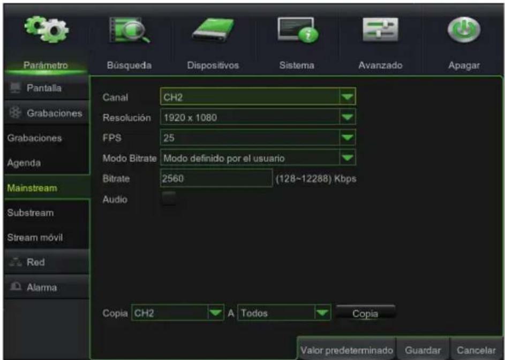Click the Avanzado sliders icon

380,29
